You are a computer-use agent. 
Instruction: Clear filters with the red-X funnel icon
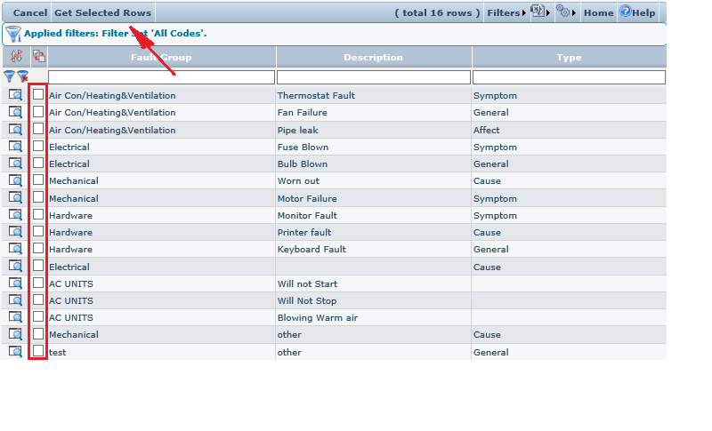click(x=22, y=77)
